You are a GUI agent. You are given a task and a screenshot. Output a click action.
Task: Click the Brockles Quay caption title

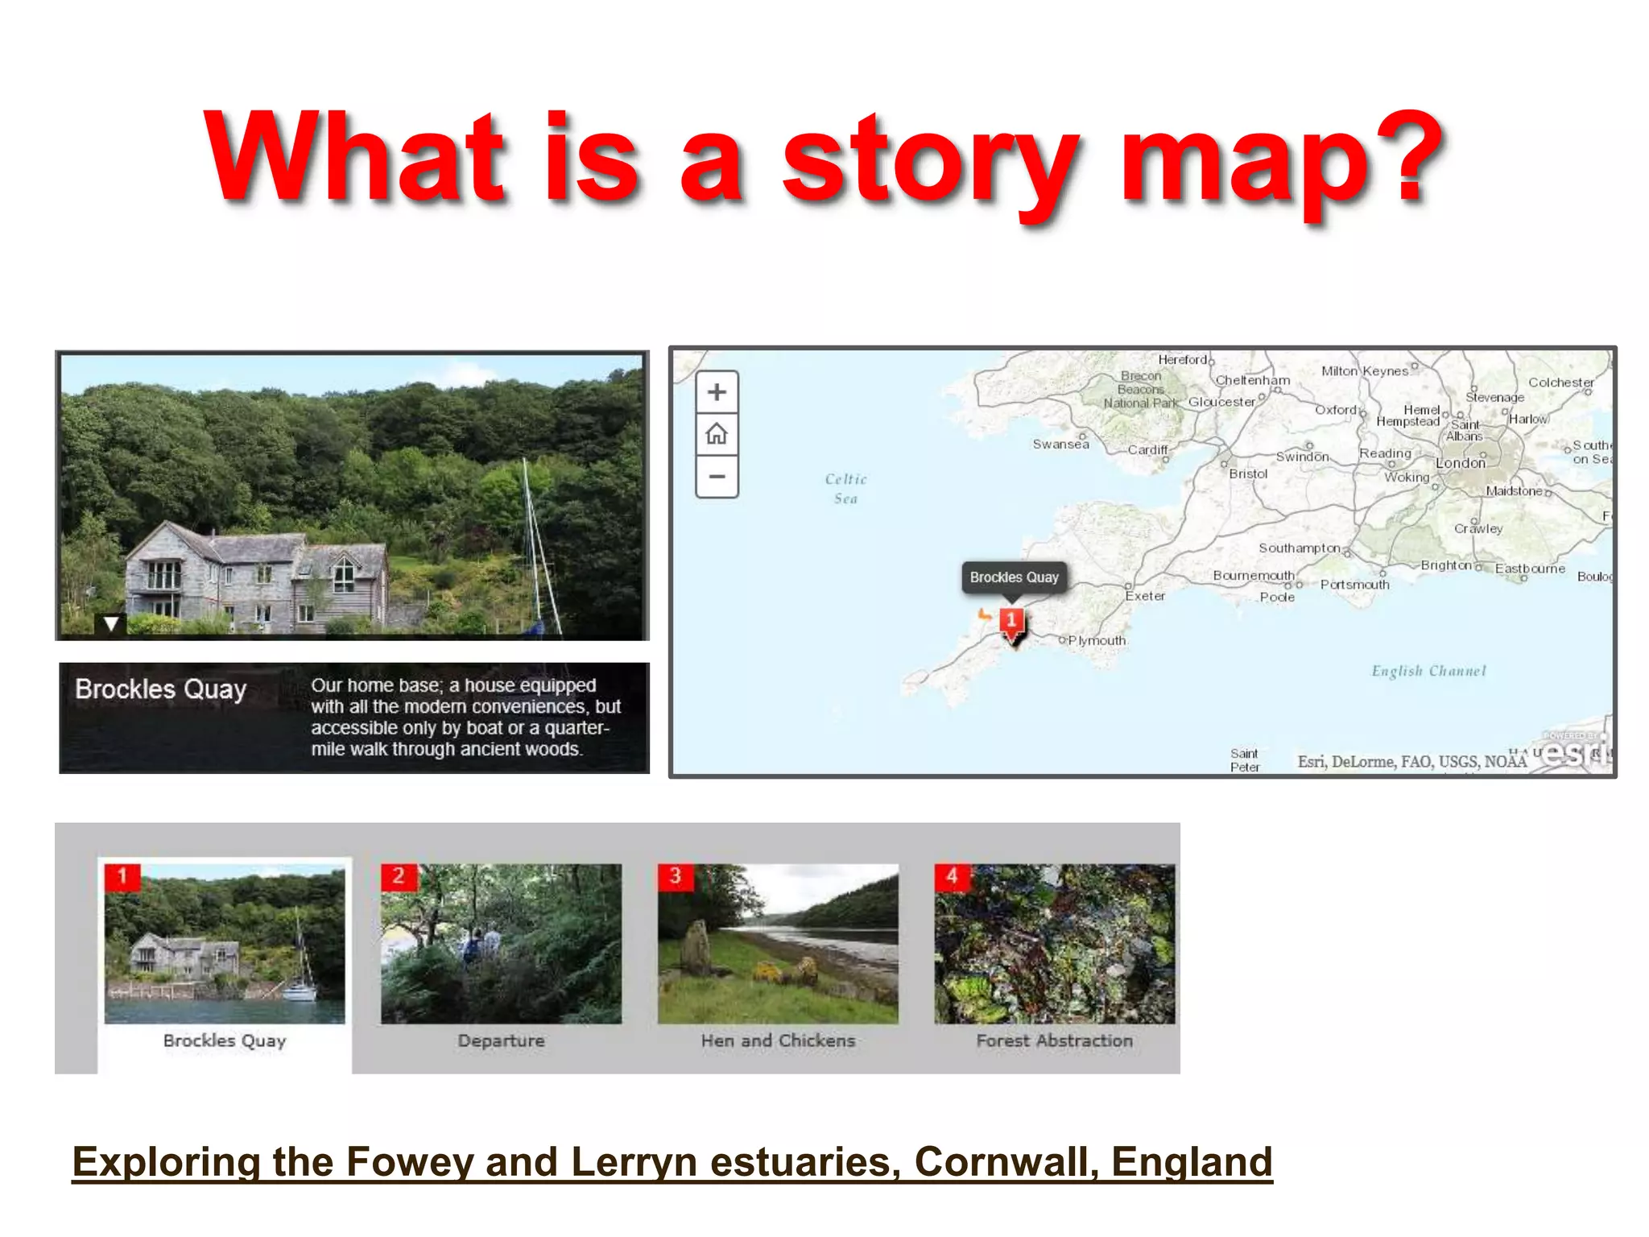pos(160,689)
